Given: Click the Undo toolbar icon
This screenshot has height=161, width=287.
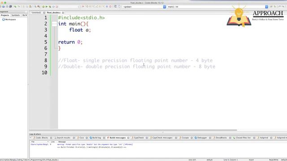Looking at the screenshot, I should (15, 7).
